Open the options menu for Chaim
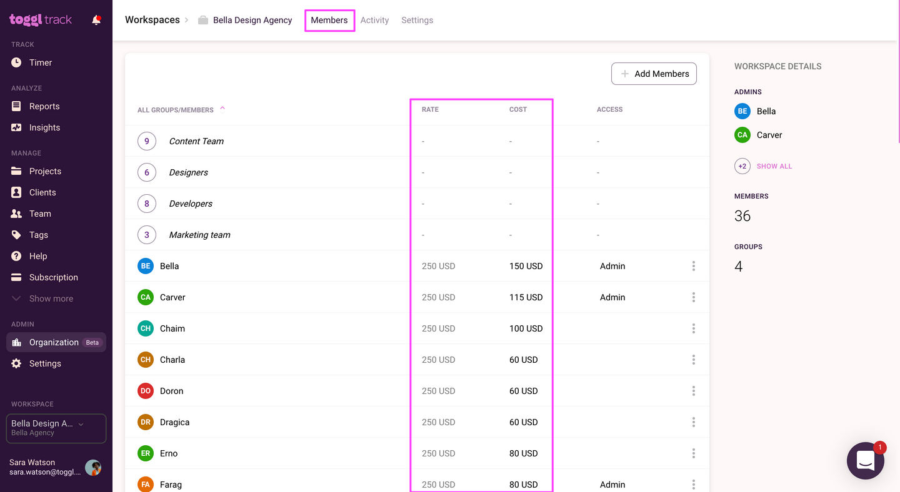Screen dimensions: 900x492 [x=693, y=328]
